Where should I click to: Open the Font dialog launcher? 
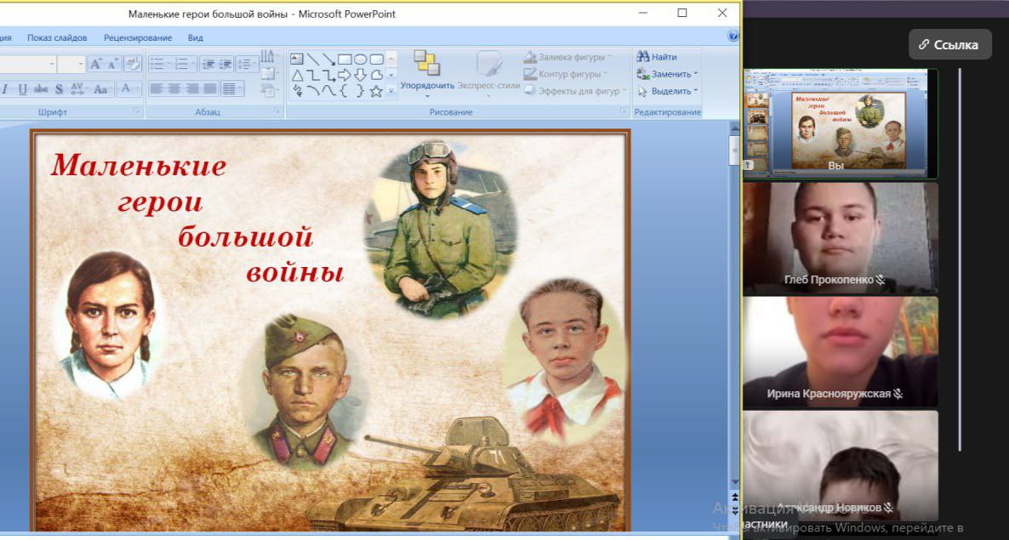tap(136, 112)
